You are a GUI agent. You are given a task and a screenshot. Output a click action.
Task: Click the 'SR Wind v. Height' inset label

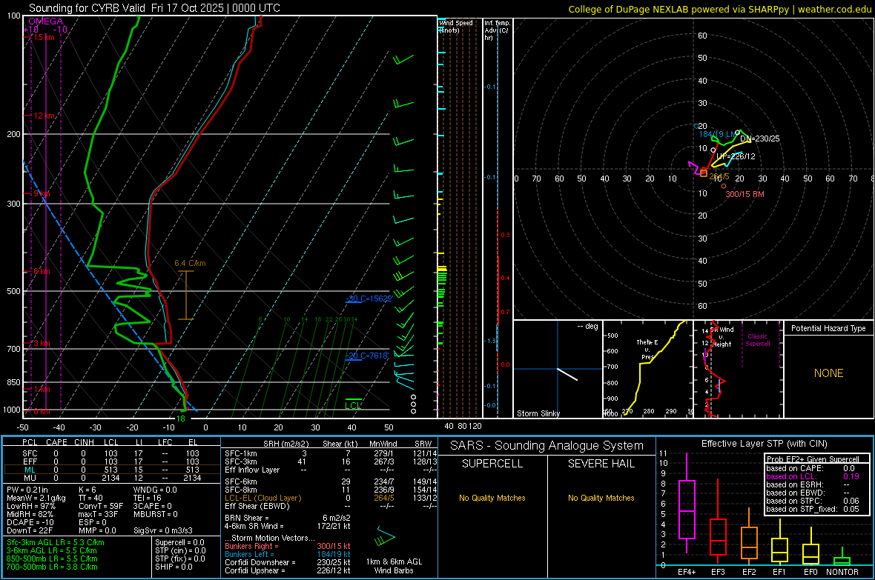point(722,337)
